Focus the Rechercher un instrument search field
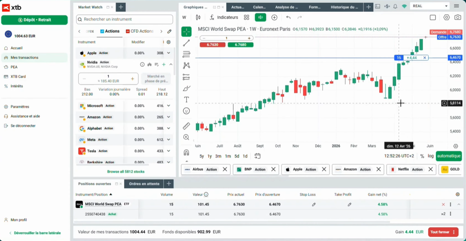 pyautogui.click(x=125, y=19)
